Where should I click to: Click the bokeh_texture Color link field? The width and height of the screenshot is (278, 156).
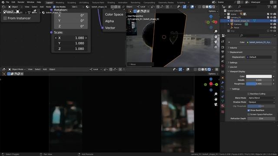point(259,42)
